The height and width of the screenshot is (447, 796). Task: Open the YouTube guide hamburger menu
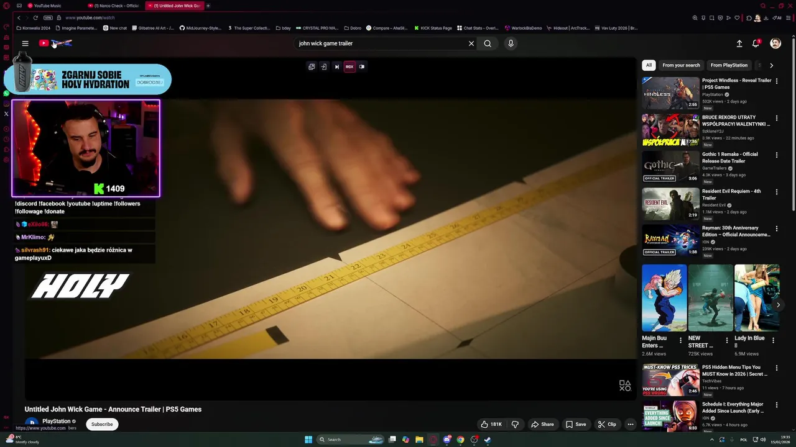(25, 43)
